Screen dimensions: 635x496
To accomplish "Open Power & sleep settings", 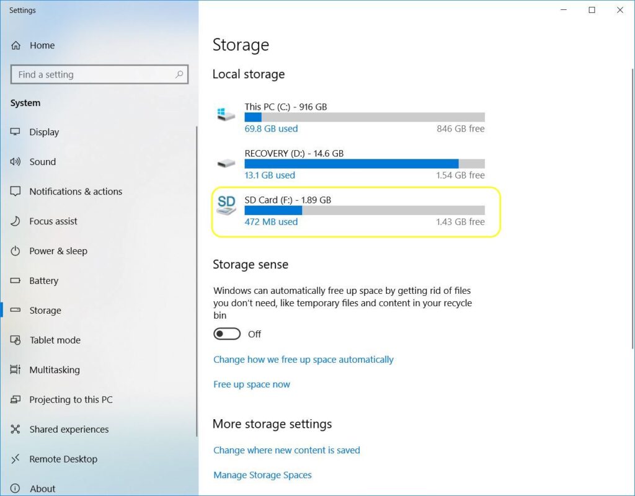I will tap(16, 251).
